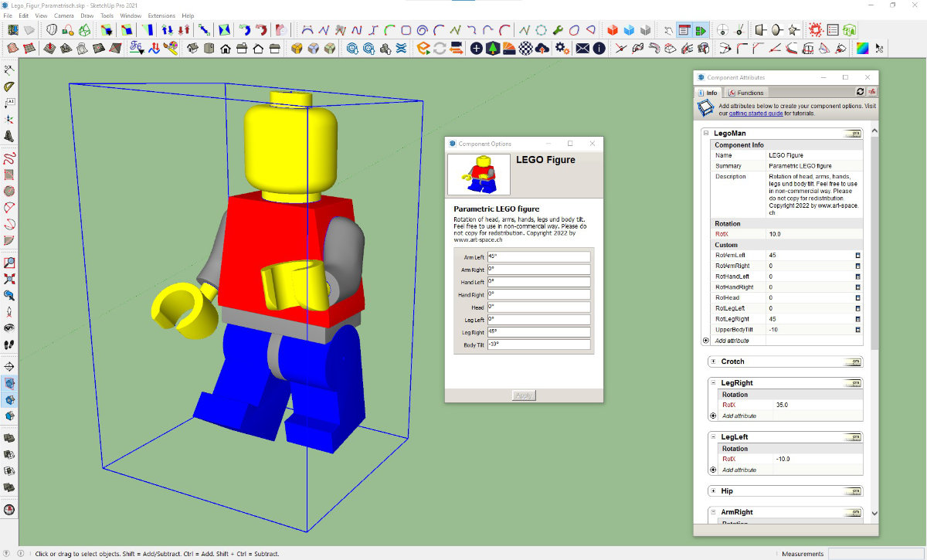Click the red squiggle freehand icon in left toolbar
927x560 pixels.
[x=9, y=158]
